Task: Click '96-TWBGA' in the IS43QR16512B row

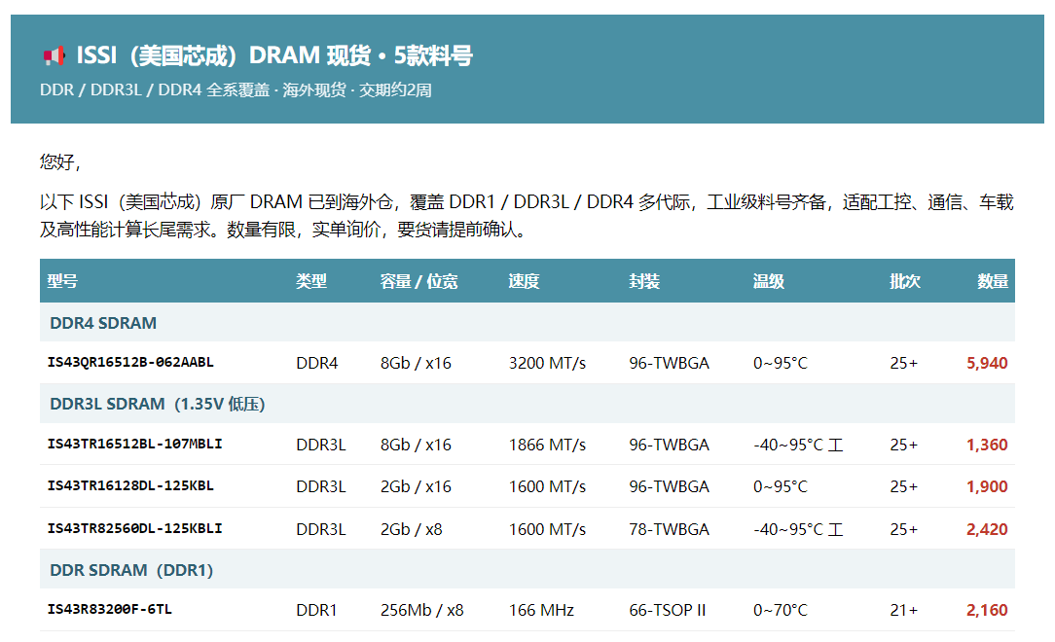Action: [x=669, y=363]
